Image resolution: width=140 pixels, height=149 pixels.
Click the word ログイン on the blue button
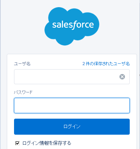(x=72, y=126)
